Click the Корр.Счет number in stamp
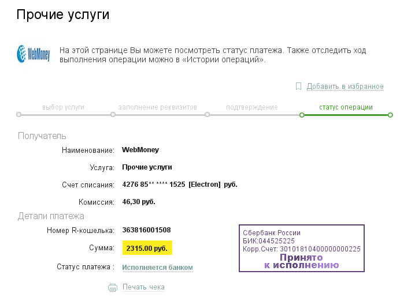Screen dimensions: 400x297 click(320, 249)
